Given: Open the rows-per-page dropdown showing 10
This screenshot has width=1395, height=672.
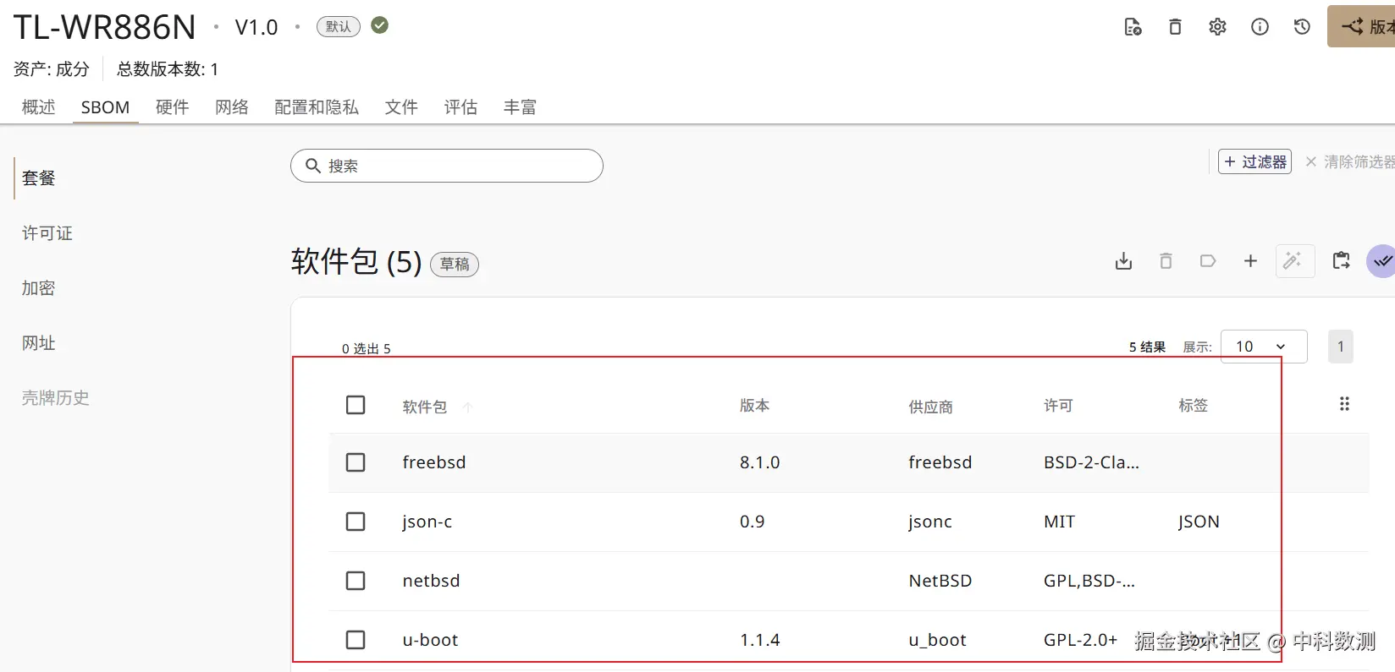Looking at the screenshot, I should (1263, 347).
